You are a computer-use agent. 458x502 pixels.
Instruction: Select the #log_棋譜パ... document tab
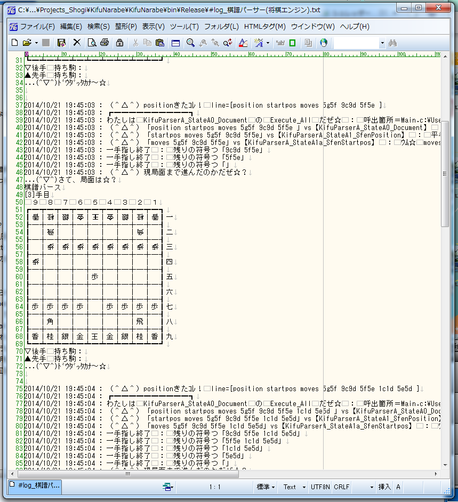pyautogui.click(x=35, y=485)
